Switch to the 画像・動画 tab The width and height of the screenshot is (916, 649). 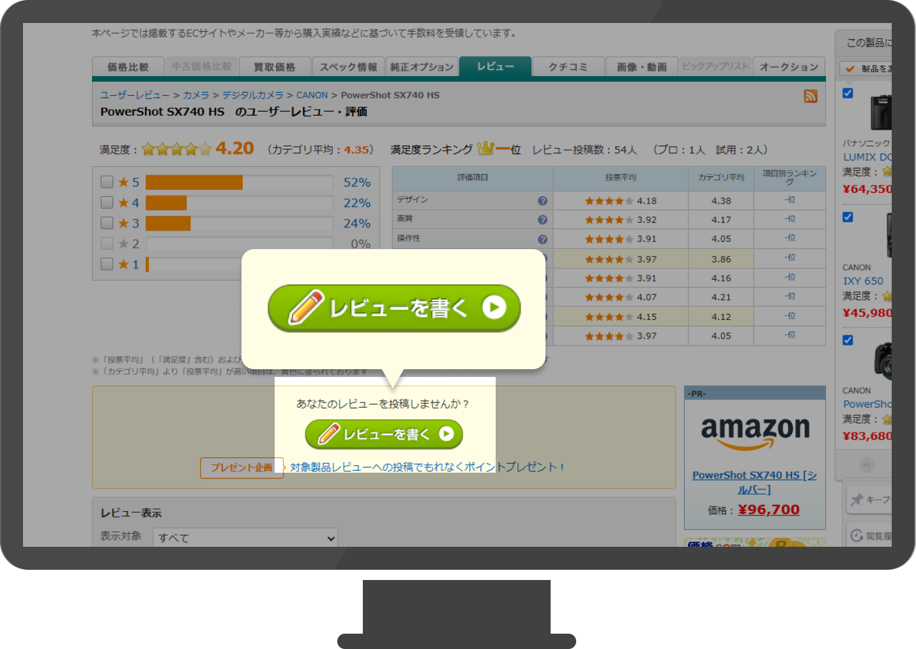642,67
